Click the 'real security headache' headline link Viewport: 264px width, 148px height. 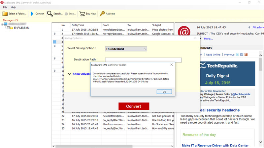[220, 110]
